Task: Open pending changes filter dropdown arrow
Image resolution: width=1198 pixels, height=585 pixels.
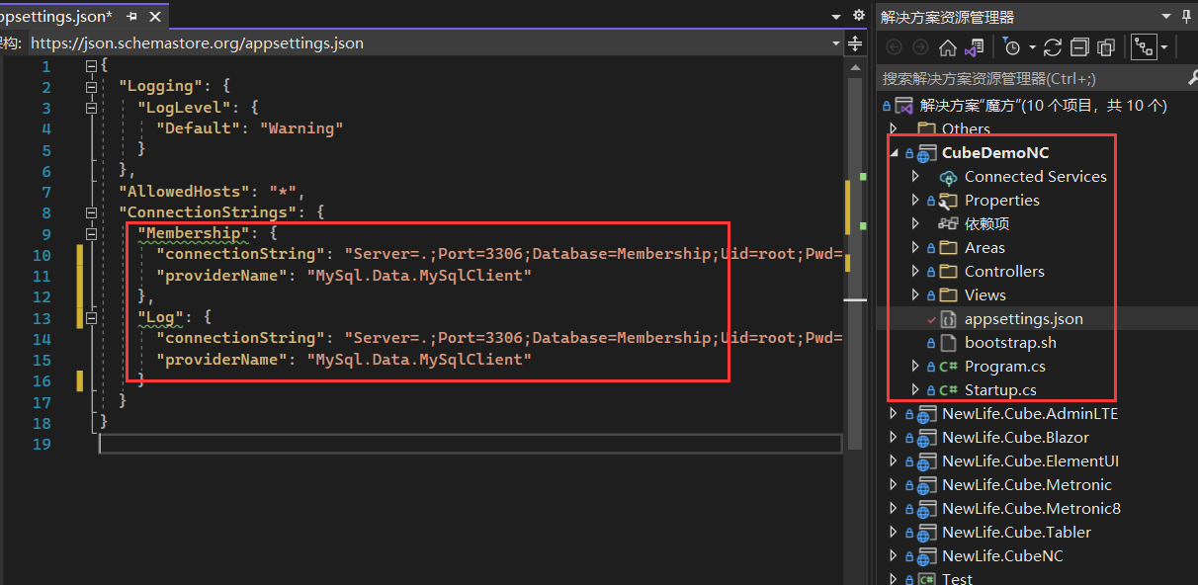Action: (1032, 47)
